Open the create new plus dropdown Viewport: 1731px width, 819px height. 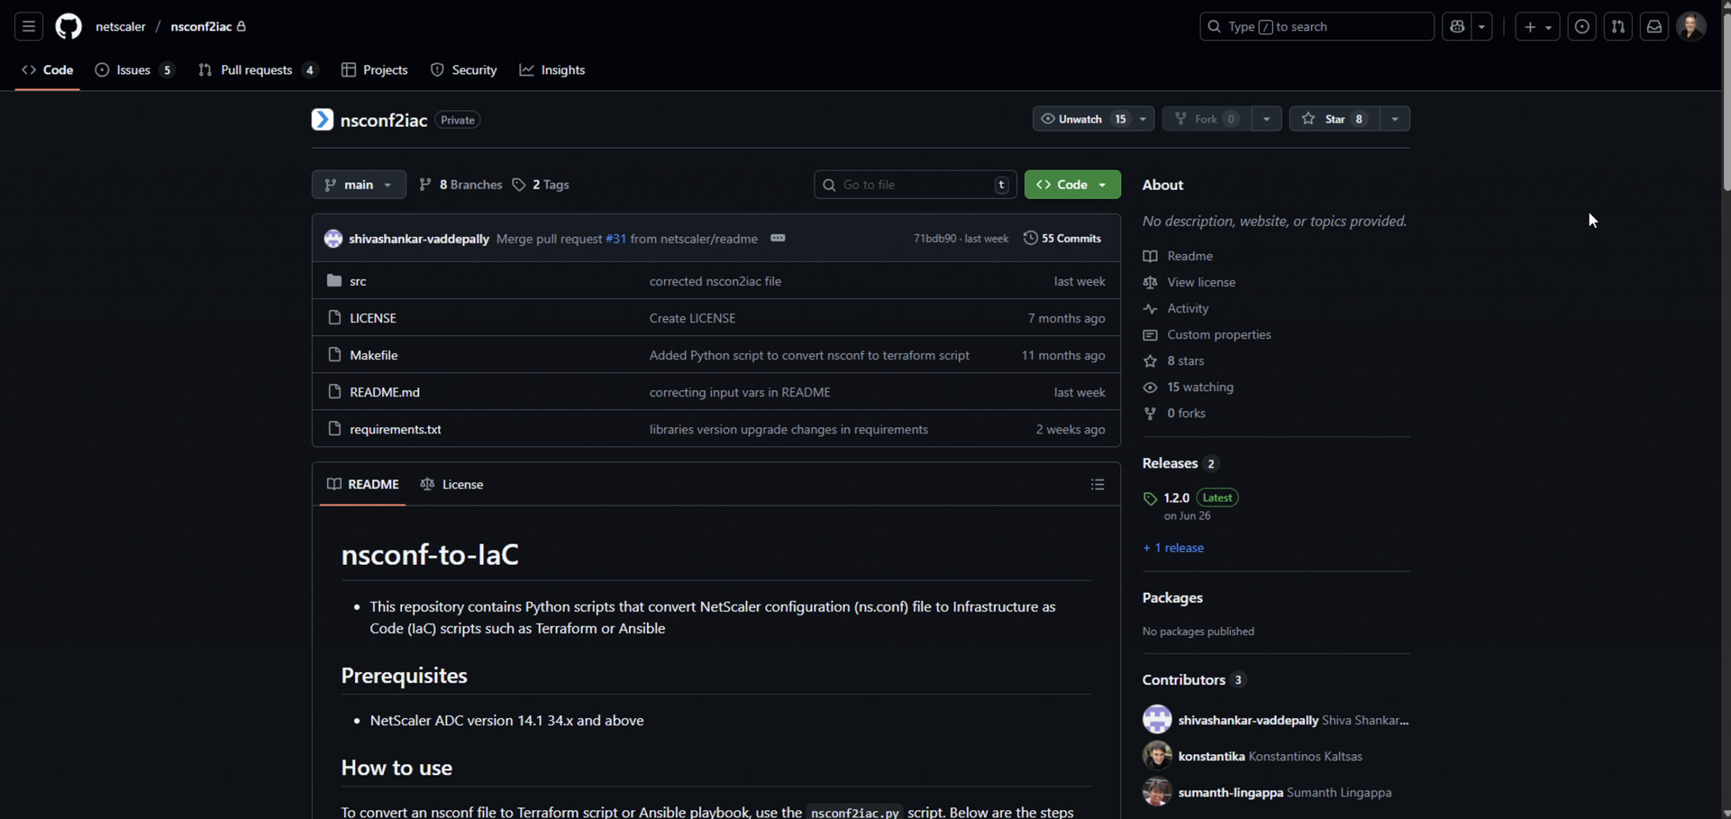point(1537,26)
